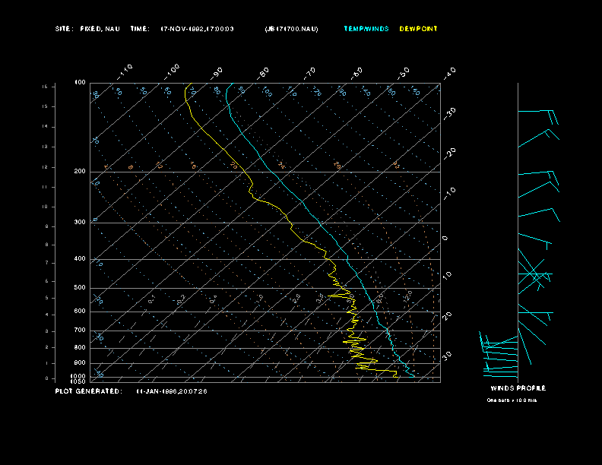
Task: Click the 1000 pressure level label
Action: click(x=79, y=376)
